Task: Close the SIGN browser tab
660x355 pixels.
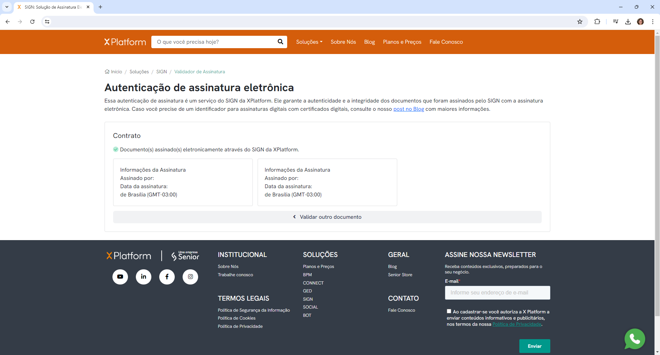Action: click(88, 7)
